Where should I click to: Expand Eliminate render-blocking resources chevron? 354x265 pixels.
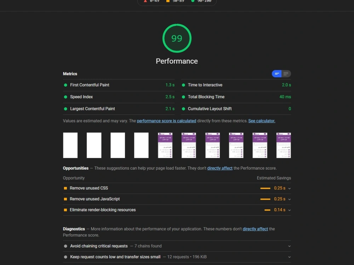290,210
